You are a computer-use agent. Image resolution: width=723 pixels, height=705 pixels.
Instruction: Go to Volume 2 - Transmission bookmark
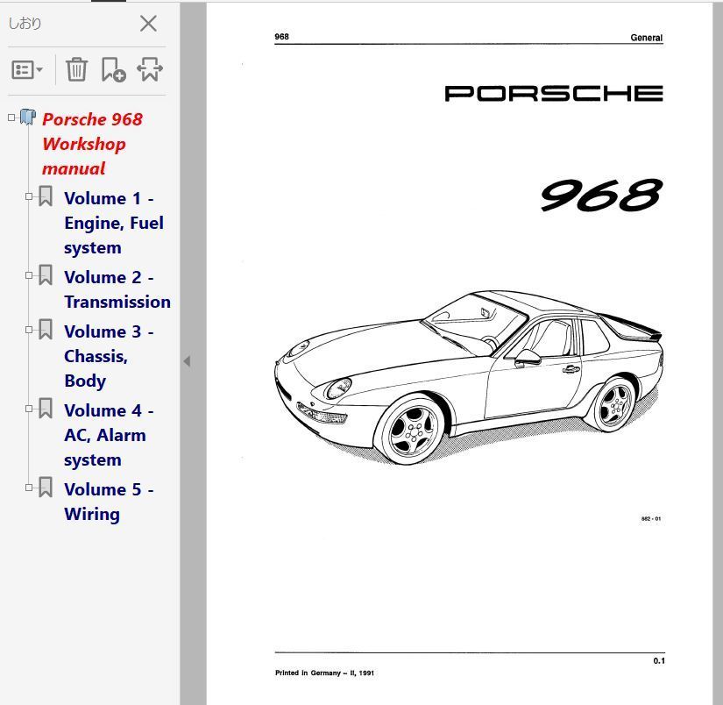[117, 289]
